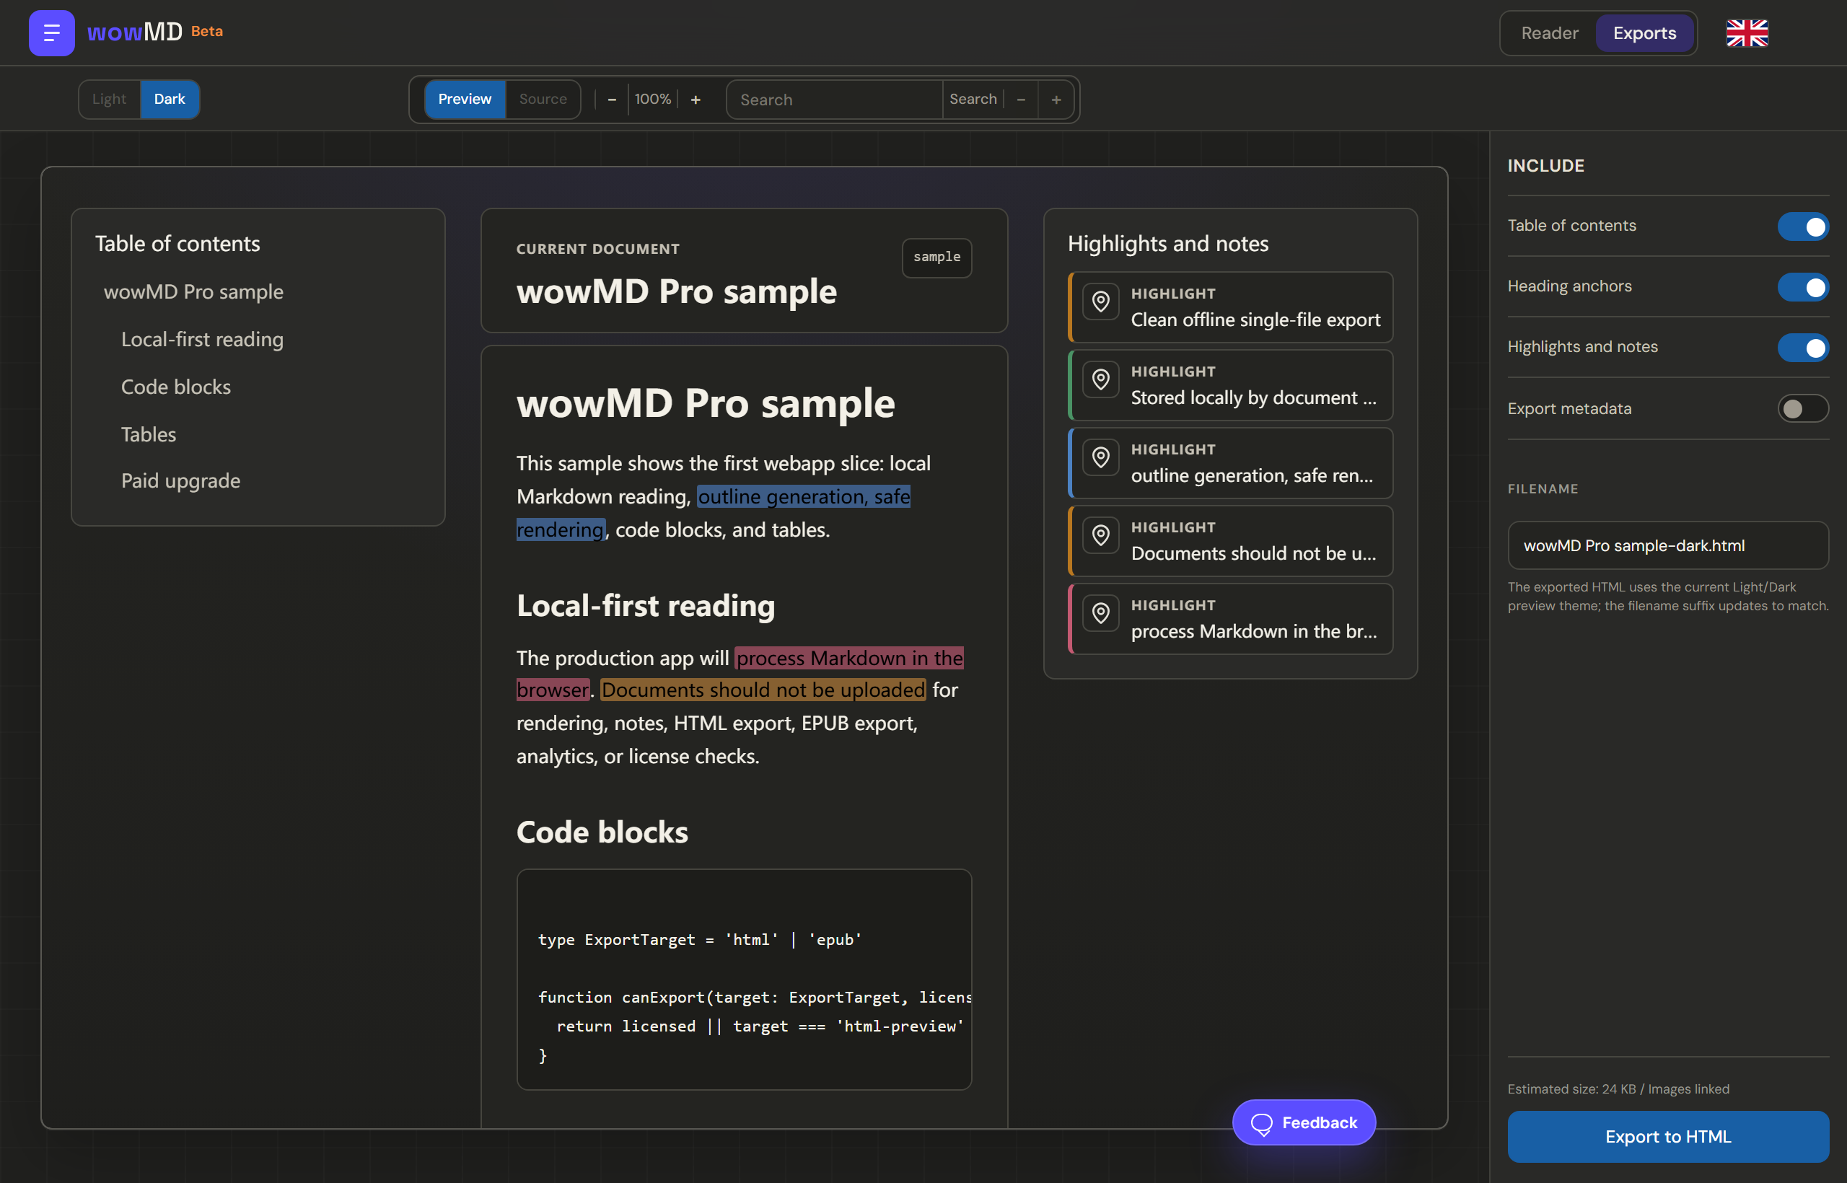The width and height of the screenshot is (1847, 1183).
Task: Click the Beta label
Action: 206,32
